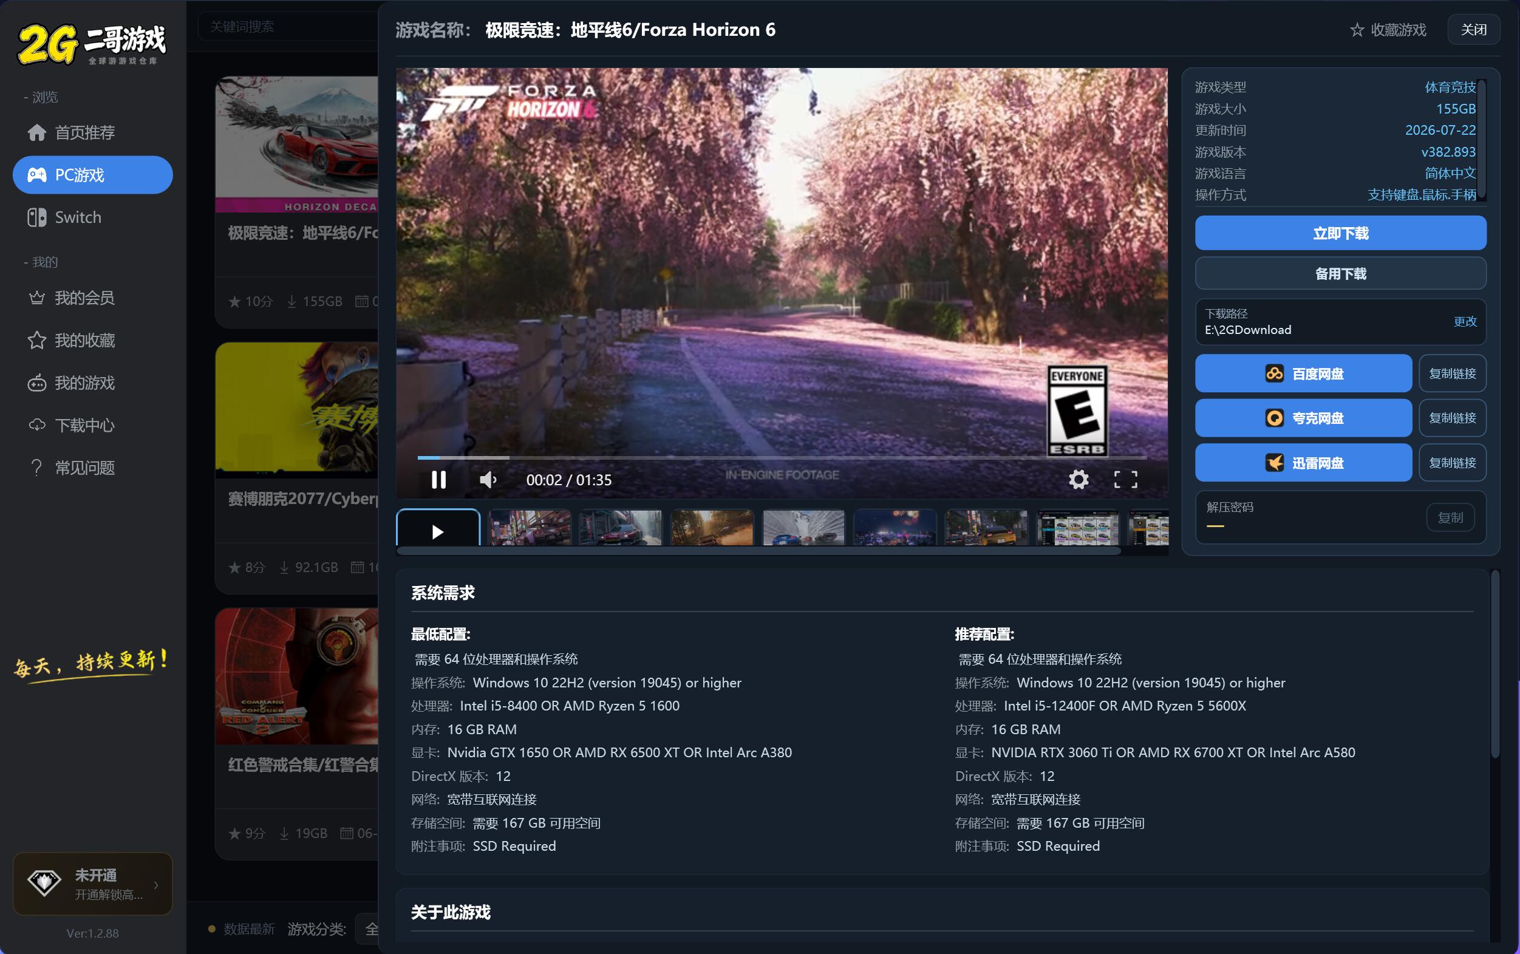Image resolution: width=1520 pixels, height=954 pixels.
Task: Click the Ver:1.2.88 version label
Action: coord(93,933)
